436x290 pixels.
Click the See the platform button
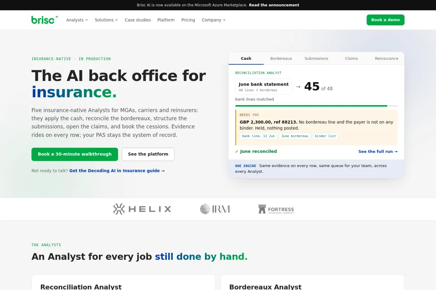coord(148,155)
